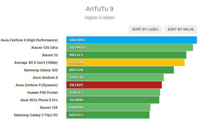Click the Xiaomi 12S Ultra bar
Image resolution: width=198 pixels, height=119 pixels.
coord(130,47)
